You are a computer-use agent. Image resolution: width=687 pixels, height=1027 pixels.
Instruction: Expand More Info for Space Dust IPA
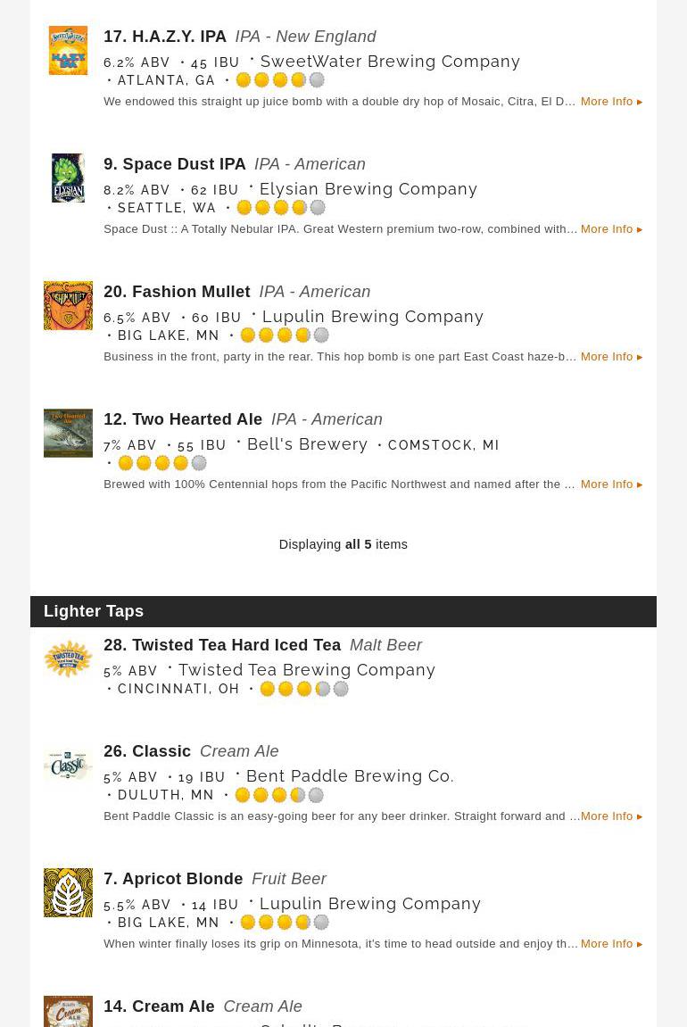click(x=611, y=229)
